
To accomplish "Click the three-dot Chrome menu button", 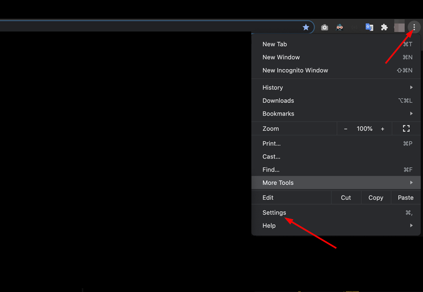I will (x=414, y=27).
